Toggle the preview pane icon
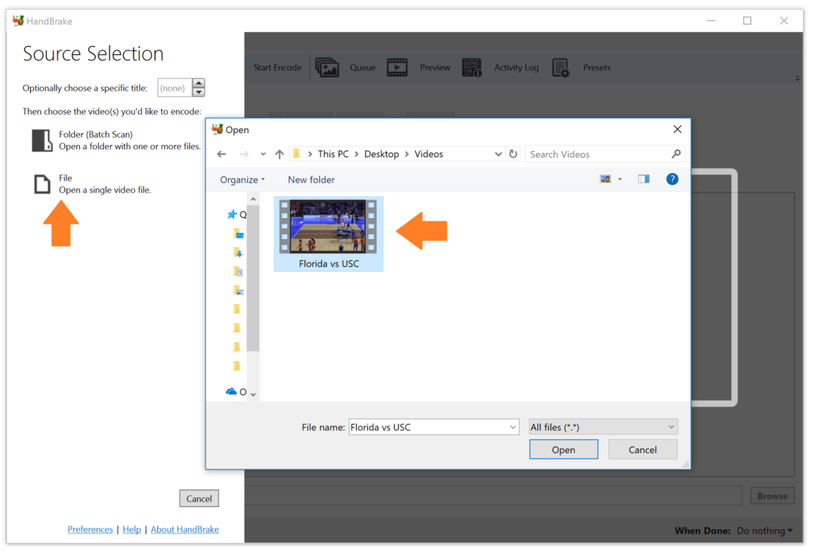Image resolution: width=813 pixels, height=553 pixels. 644,180
